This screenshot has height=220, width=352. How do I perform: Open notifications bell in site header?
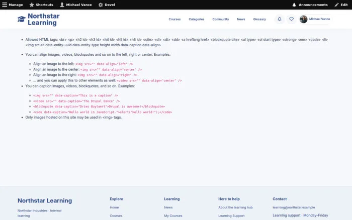click(280, 19)
